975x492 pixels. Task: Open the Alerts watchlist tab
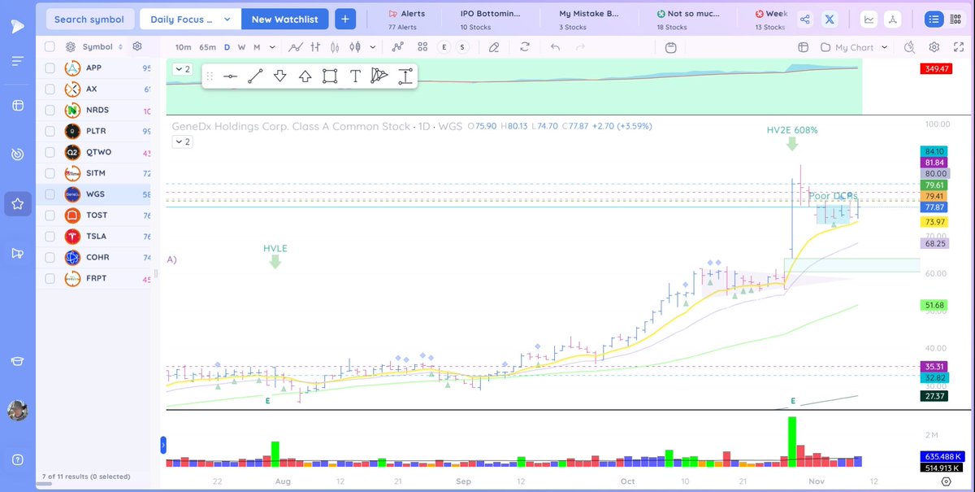(x=407, y=20)
